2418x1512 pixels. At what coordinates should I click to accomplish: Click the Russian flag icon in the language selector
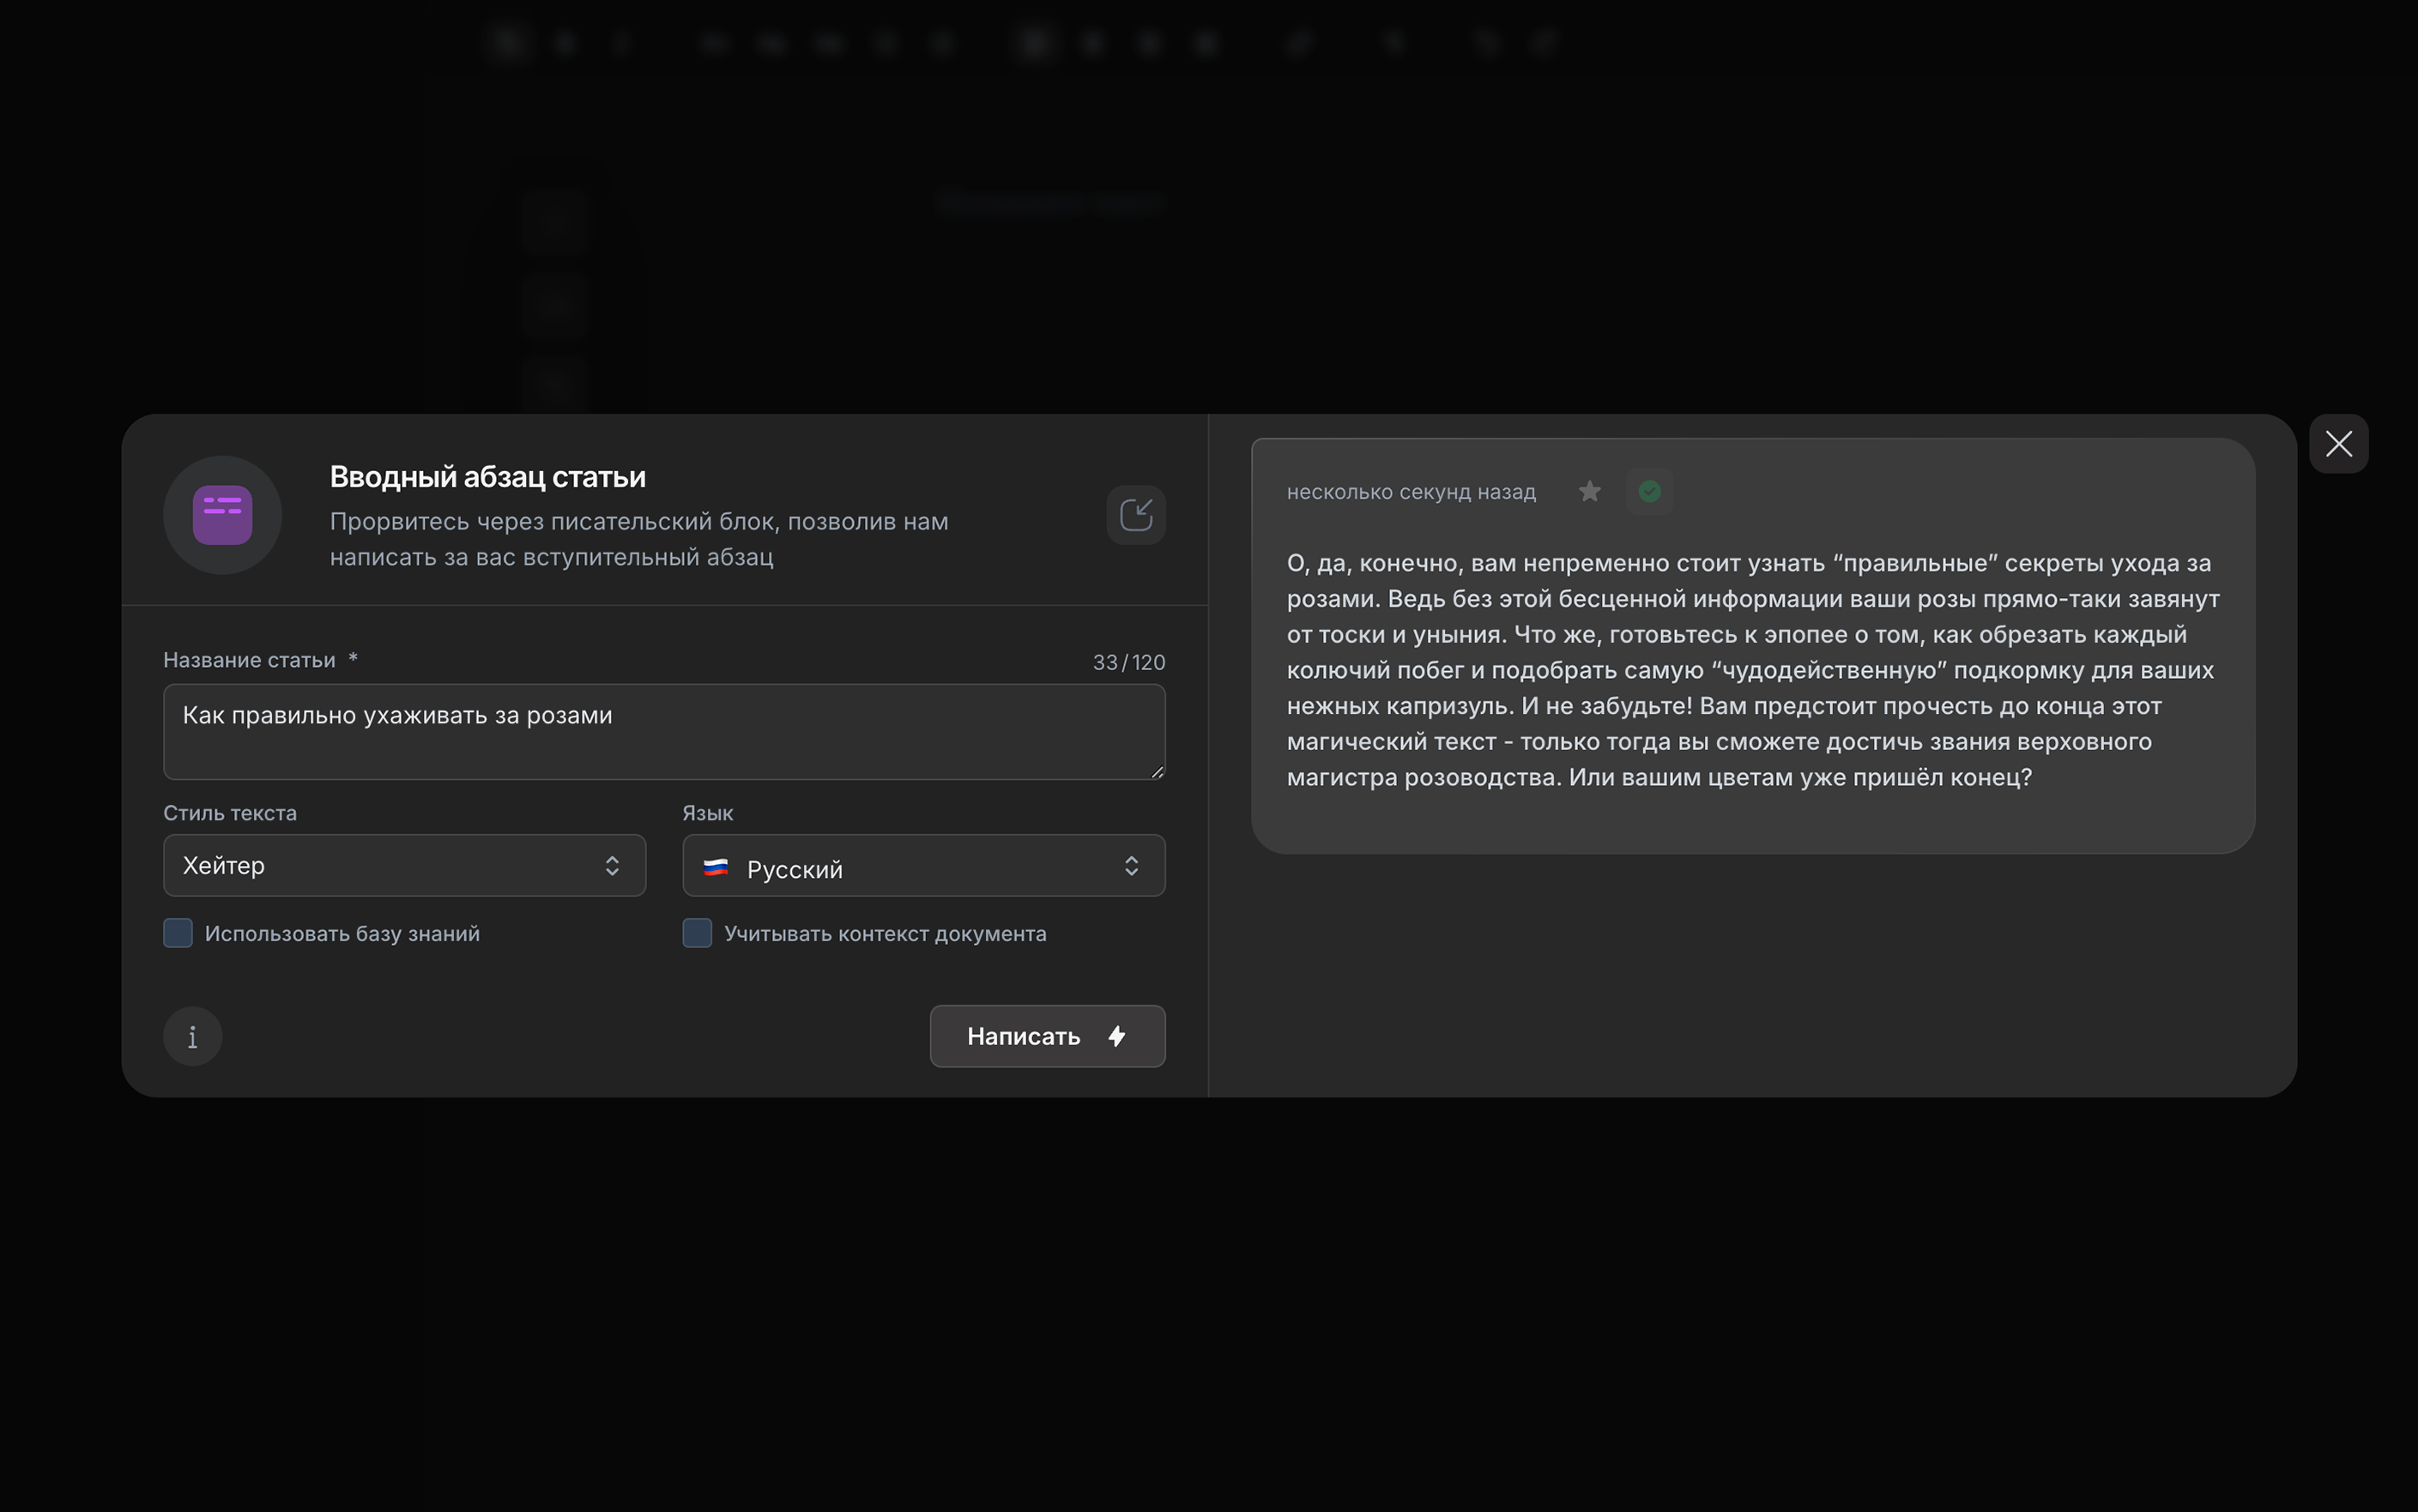(x=716, y=868)
